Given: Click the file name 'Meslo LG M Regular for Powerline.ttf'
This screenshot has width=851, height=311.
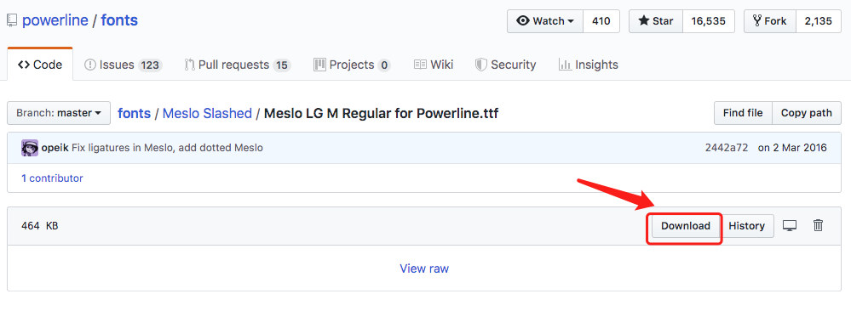Looking at the screenshot, I should [x=381, y=113].
